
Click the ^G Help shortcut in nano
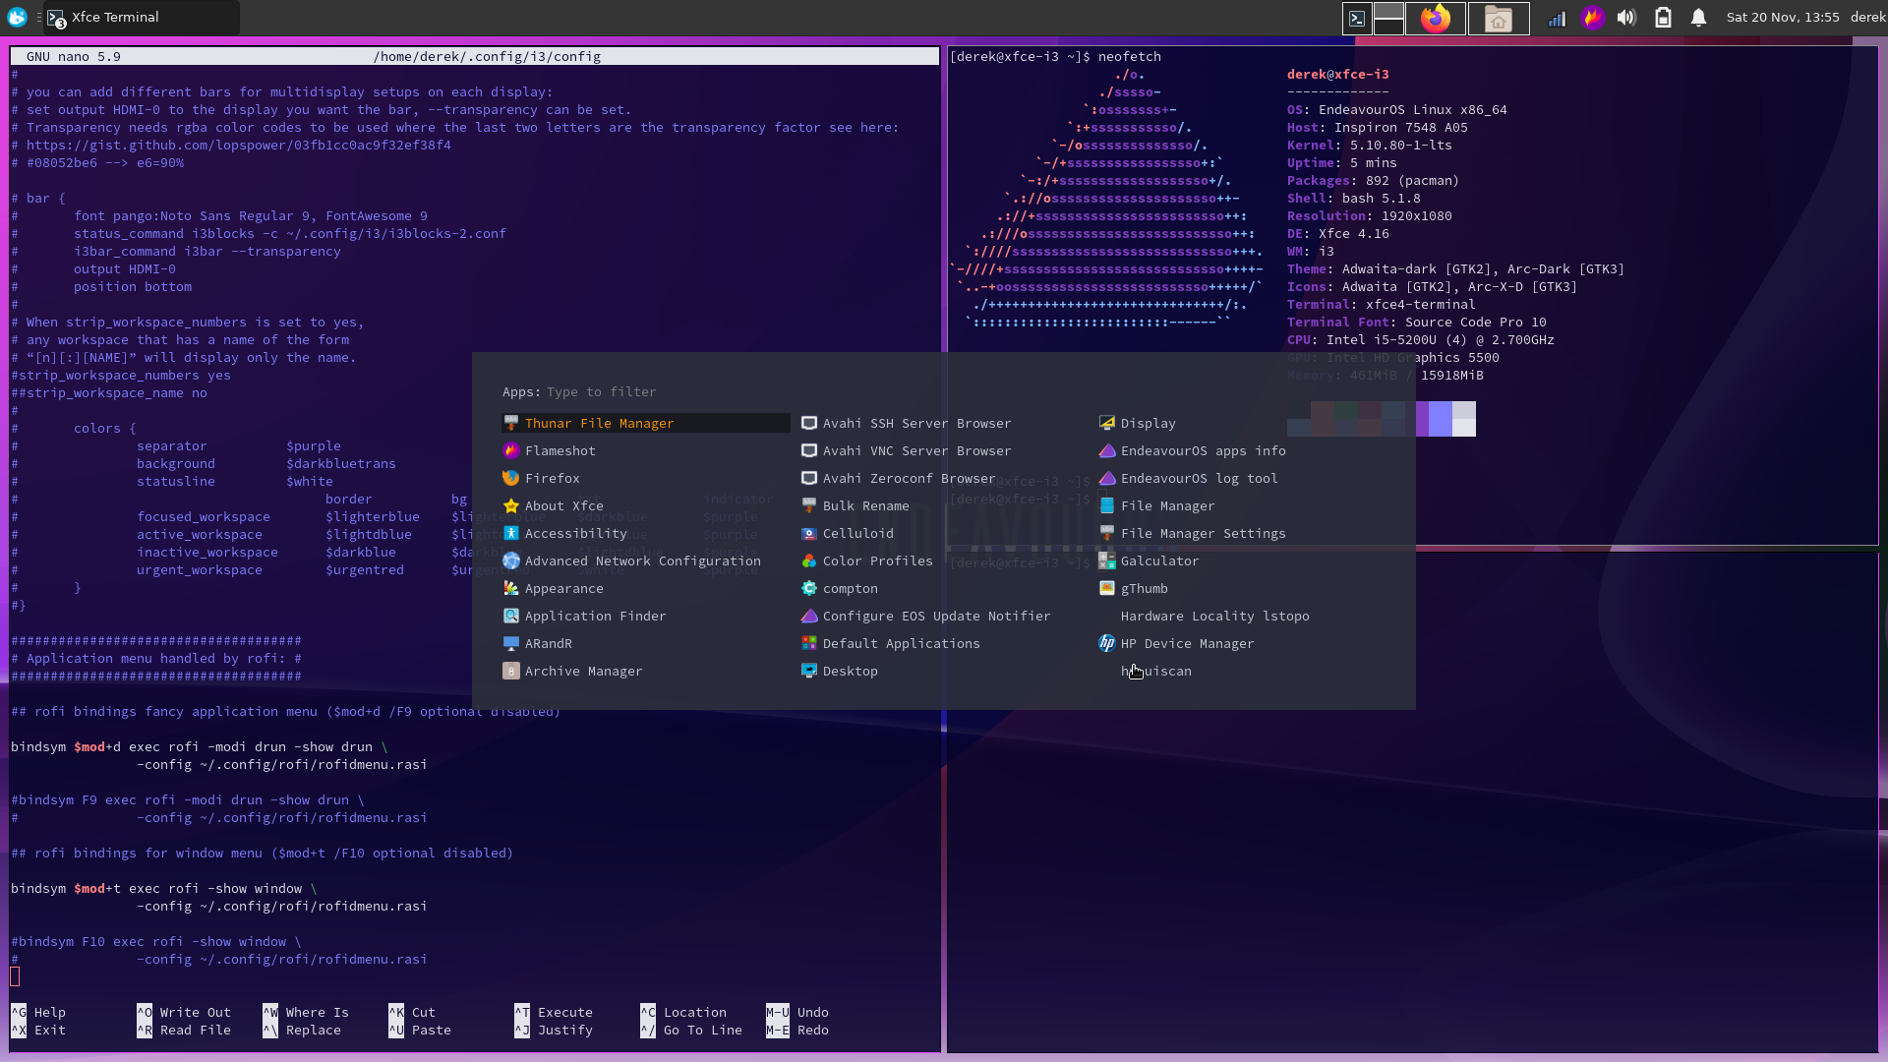click(x=38, y=1012)
